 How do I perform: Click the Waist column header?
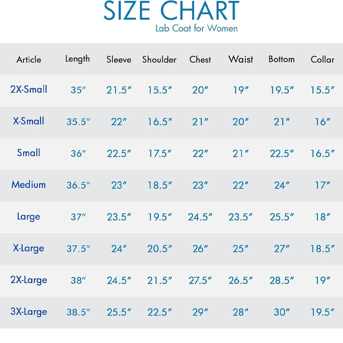coord(241,59)
